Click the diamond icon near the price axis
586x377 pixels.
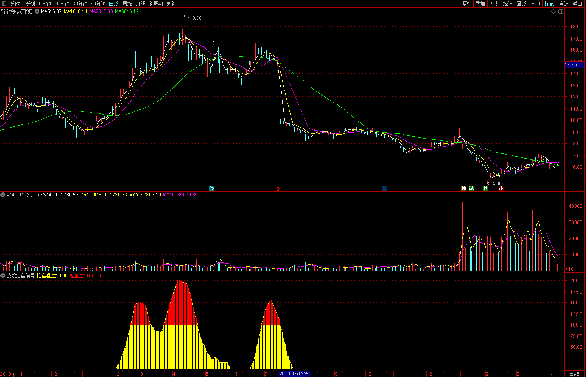553,12
